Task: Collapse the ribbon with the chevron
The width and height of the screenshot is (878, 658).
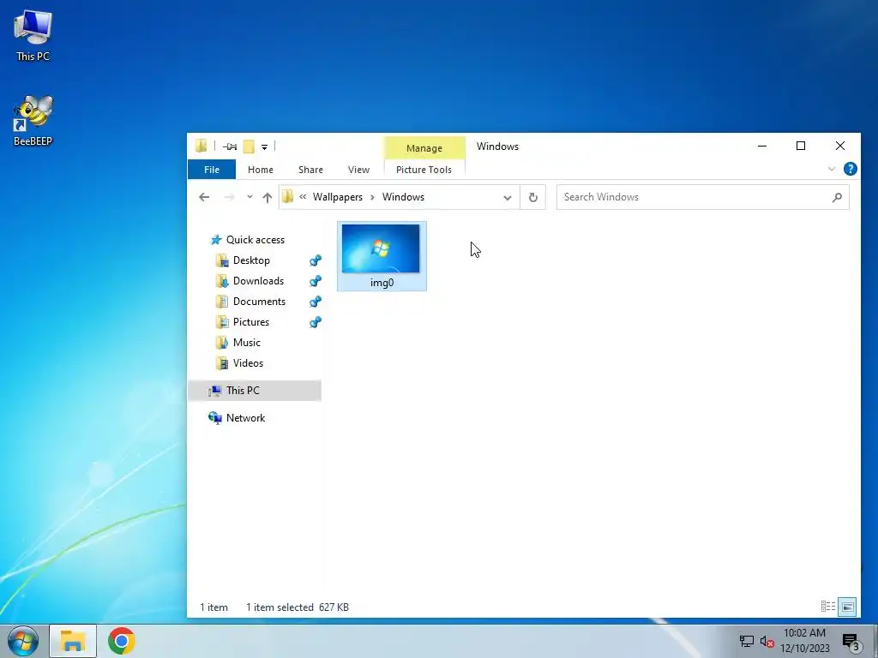Action: pos(831,169)
